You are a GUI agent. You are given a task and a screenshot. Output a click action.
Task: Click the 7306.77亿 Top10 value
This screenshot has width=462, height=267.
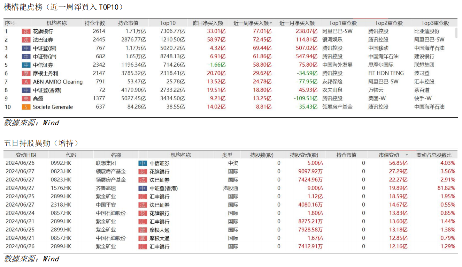(x=173, y=31)
